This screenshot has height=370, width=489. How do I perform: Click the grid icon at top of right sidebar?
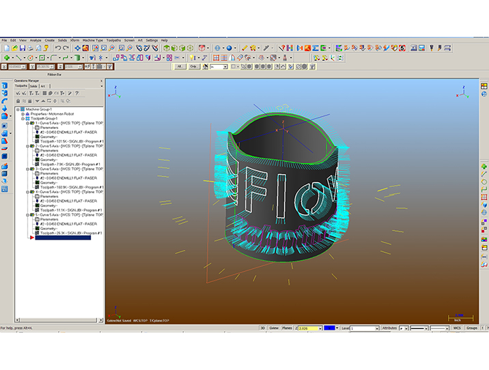484,86
